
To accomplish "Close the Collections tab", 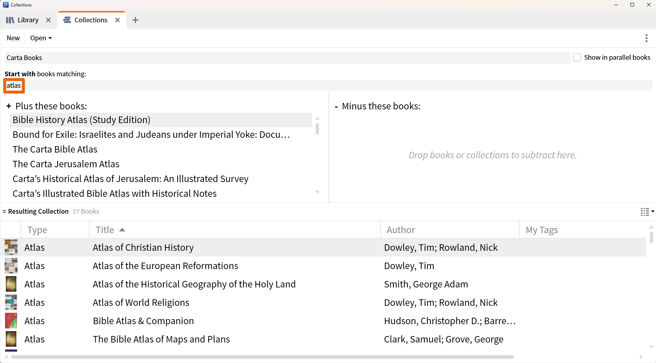I will point(117,20).
